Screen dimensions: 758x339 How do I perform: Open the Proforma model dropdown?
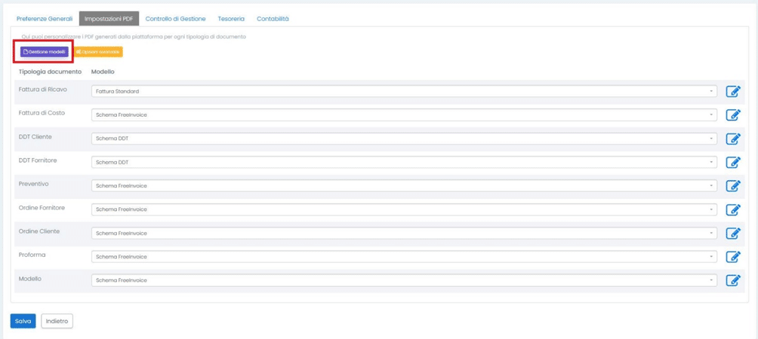point(404,257)
